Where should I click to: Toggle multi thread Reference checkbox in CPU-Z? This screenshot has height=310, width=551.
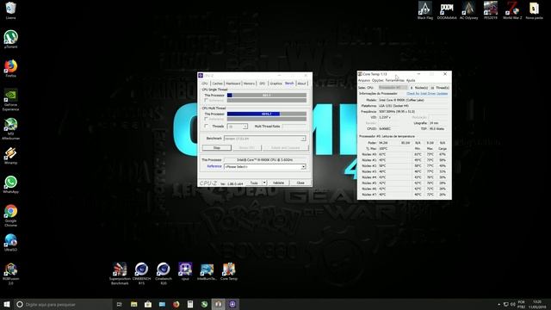coord(207,119)
